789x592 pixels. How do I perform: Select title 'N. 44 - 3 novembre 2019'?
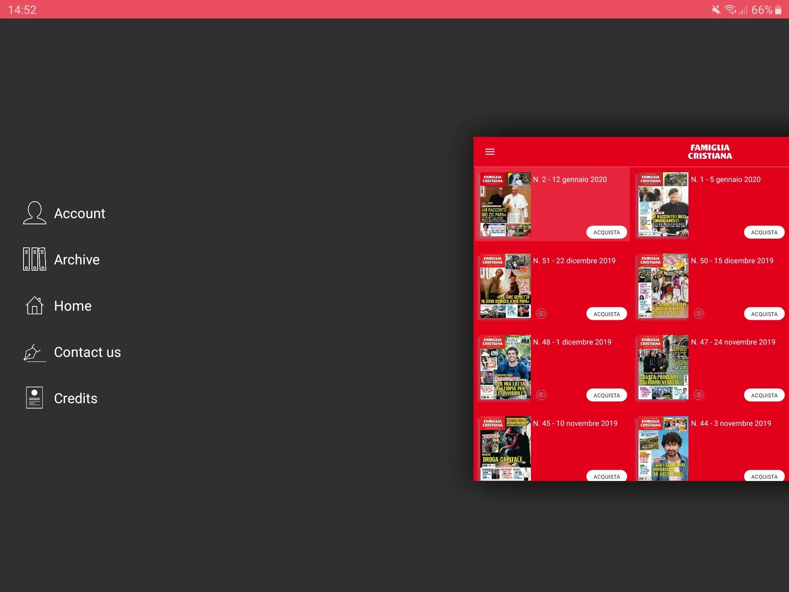click(731, 423)
